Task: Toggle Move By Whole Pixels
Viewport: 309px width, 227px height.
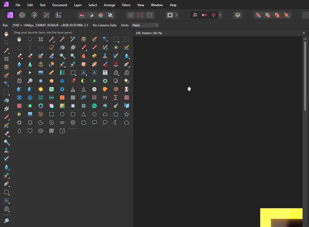Action: pos(204,15)
